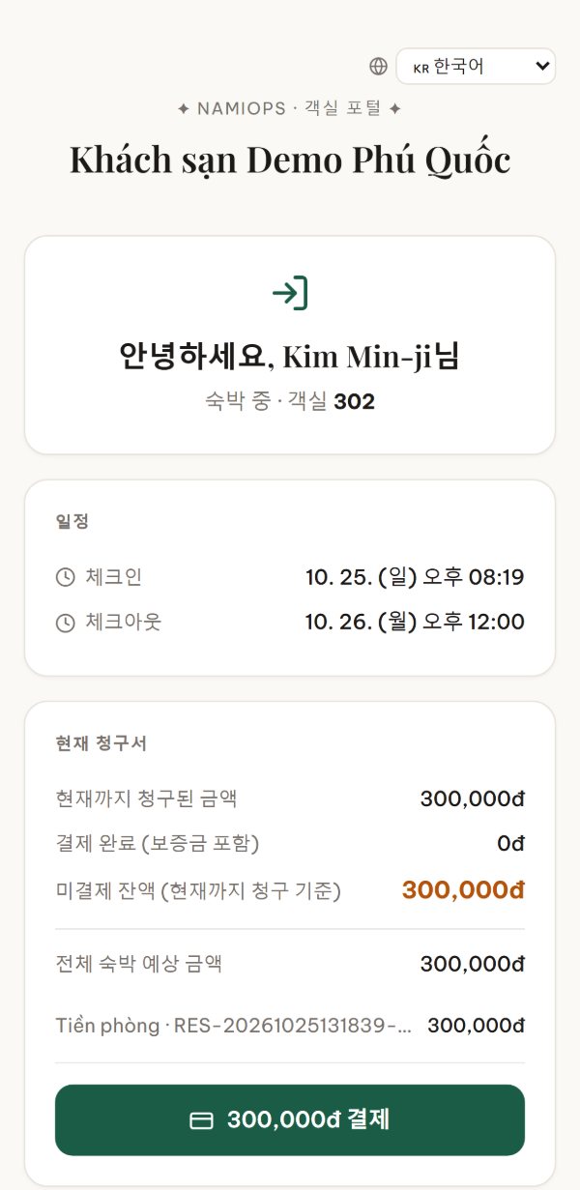Click the Khách sạn Demo Phú Quốc title
Screen dimensions: 580x1190
(290, 160)
